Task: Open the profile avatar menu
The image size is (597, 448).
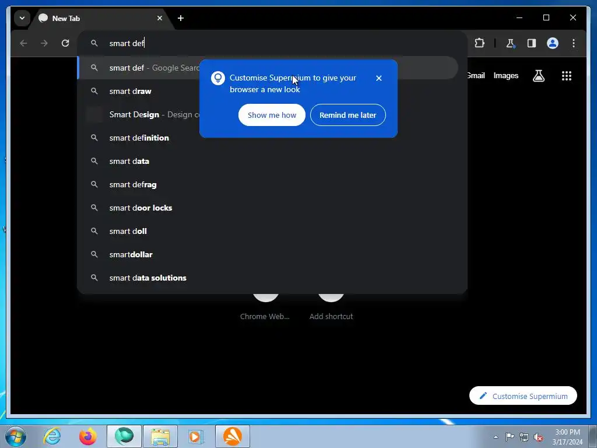Action: point(553,43)
